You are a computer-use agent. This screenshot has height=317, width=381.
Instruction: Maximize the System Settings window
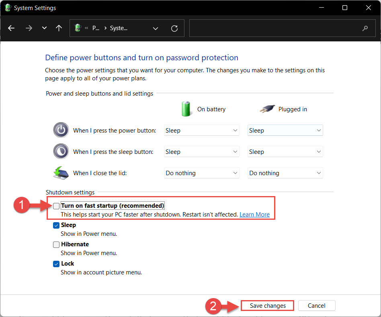[344, 8]
